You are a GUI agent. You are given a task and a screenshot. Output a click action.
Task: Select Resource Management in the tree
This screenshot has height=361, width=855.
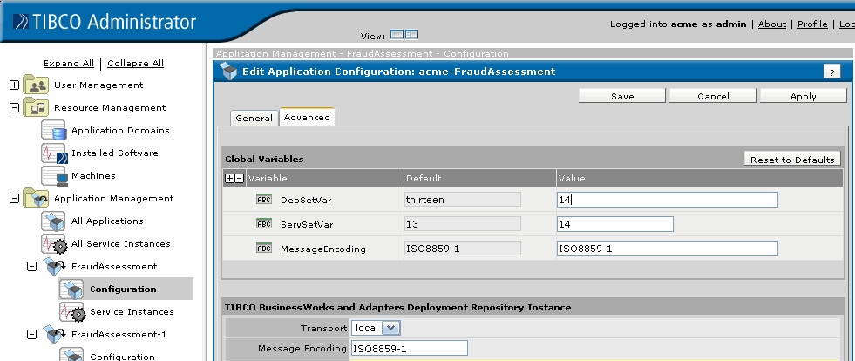tap(110, 108)
